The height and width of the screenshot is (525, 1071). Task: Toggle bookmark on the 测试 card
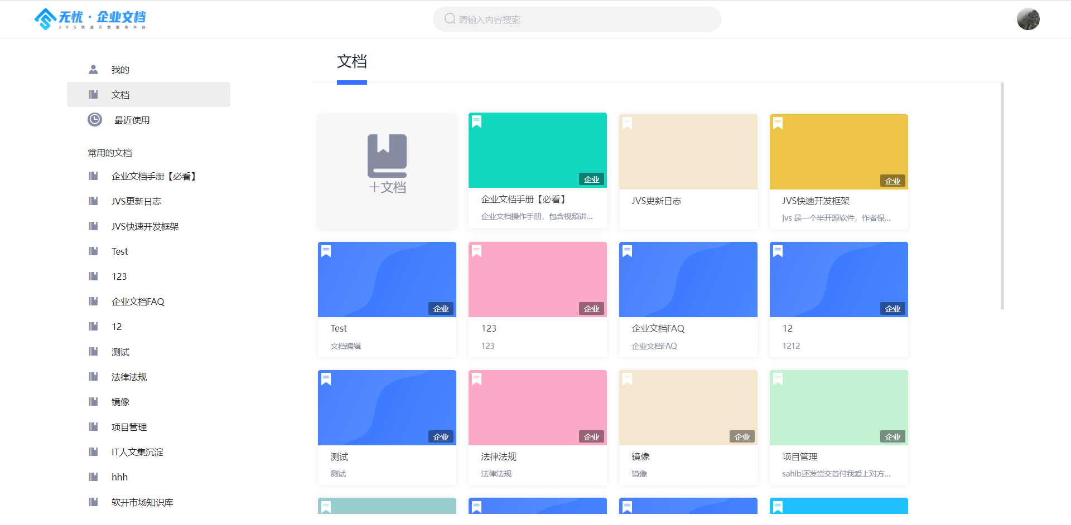point(326,380)
